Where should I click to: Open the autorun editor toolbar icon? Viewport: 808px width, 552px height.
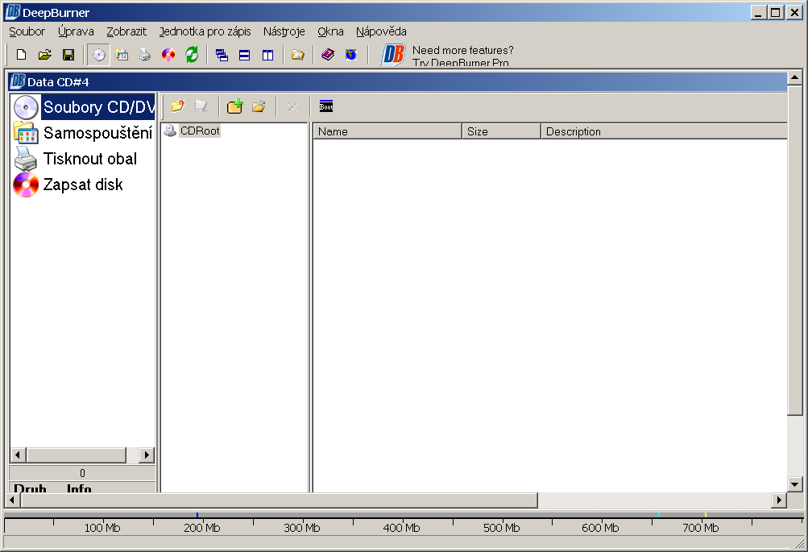(122, 55)
